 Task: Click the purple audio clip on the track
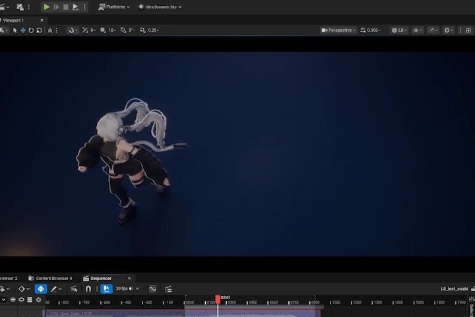click(183, 313)
